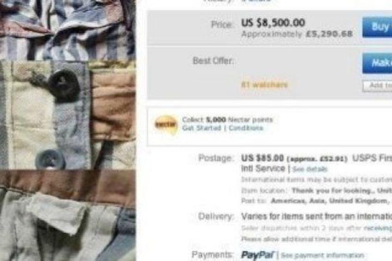Click the yellow Nectar logo icon
392x261 pixels.
166,125
